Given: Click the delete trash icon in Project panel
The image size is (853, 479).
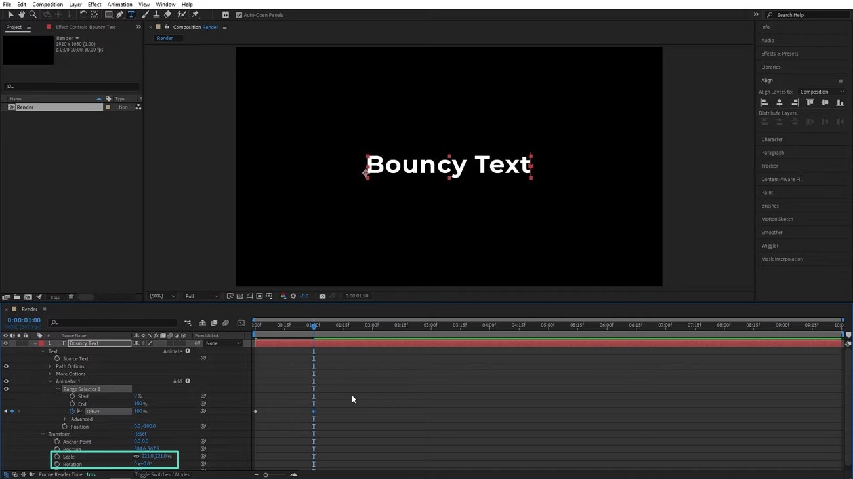Looking at the screenshot, I should tap(71, 297).
